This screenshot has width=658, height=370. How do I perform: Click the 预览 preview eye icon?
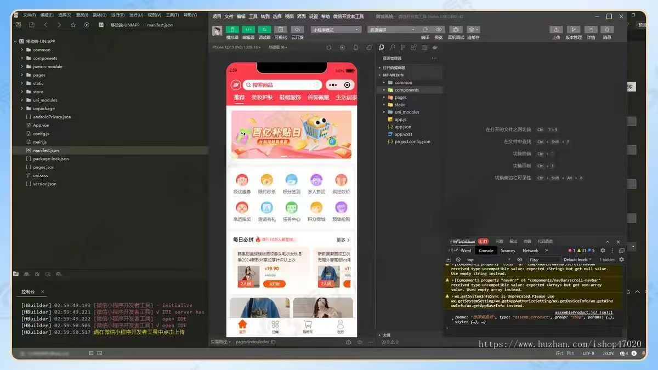[x=439, y=30]
